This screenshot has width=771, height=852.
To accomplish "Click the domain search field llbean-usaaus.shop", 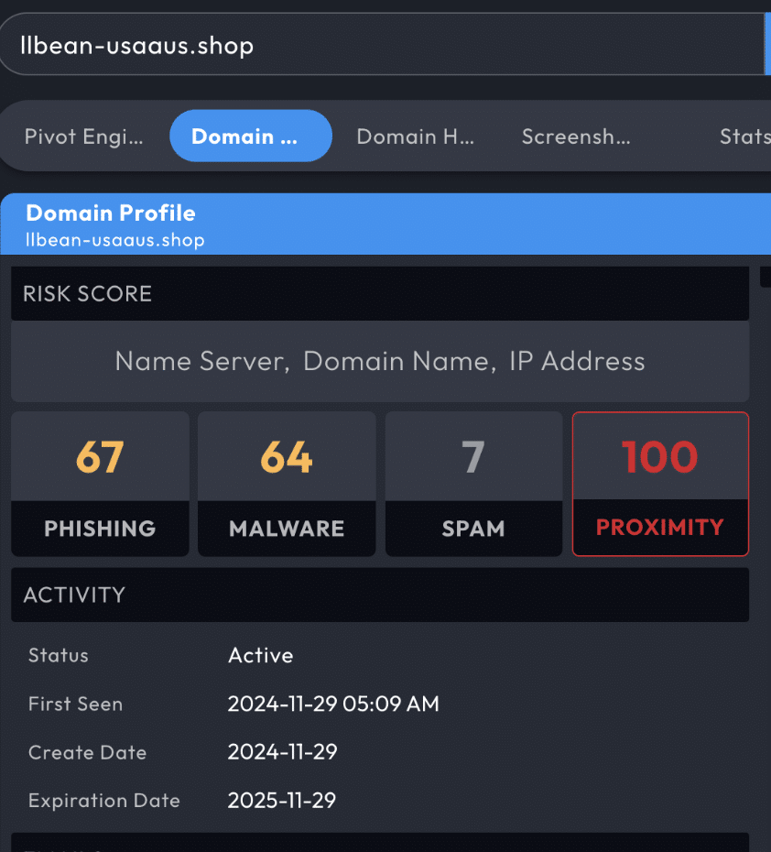I will click(x=382, y=45).
